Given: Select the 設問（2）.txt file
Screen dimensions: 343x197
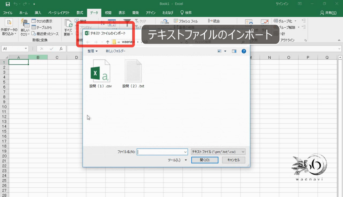Looking at the screenshot, I should [133, 74].
